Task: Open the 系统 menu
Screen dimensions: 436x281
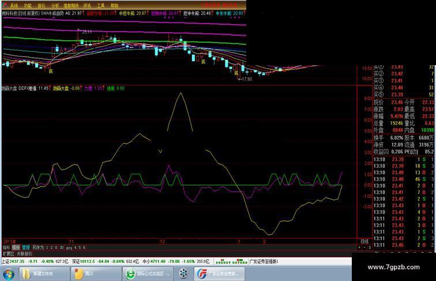Action: pyautogui.click(x=14, y=5)
